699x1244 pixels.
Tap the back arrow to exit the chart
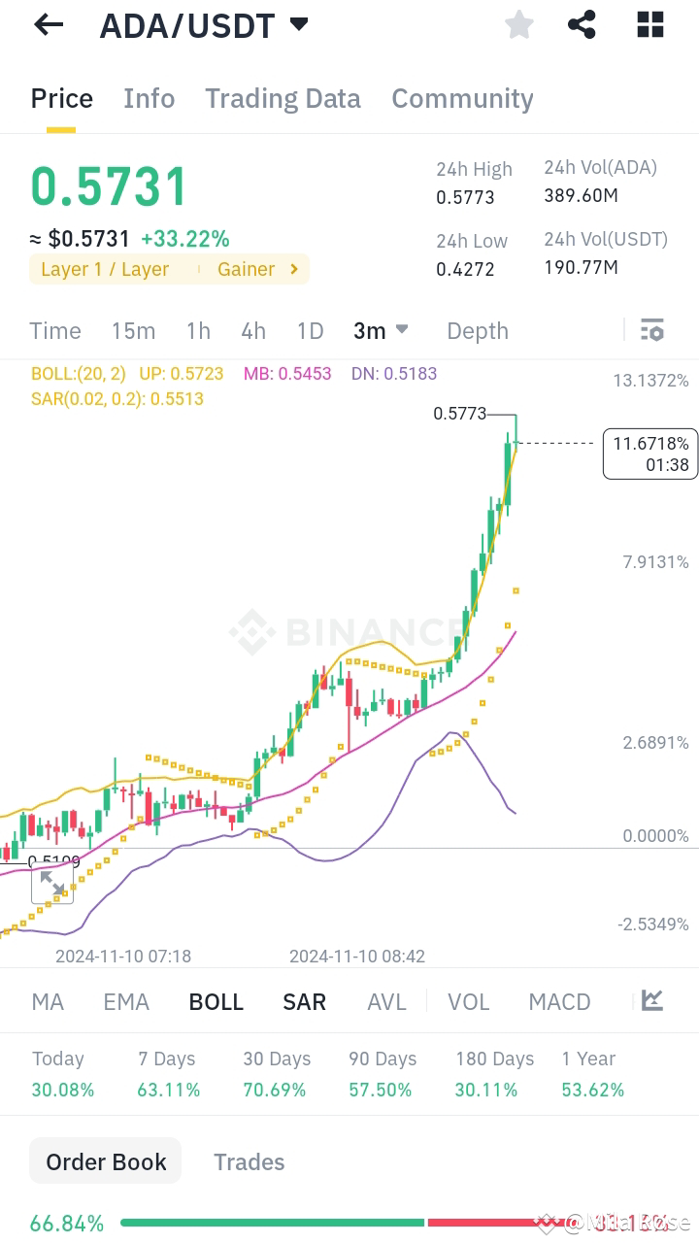pos(47,24)
